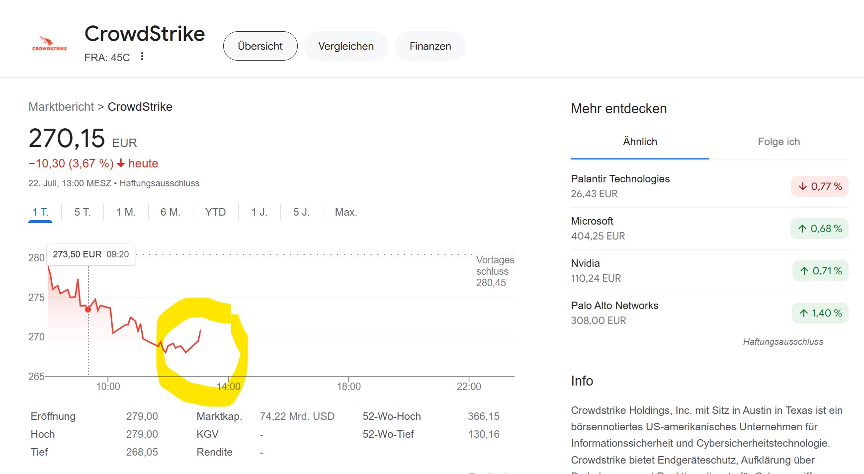Image resolution: width=864 pixels, height=474 pixels.
Task: Select the 1 J. time range
Action: pos(259,212)
